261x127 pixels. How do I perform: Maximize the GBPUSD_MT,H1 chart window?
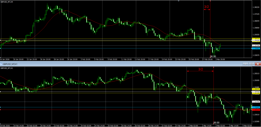pos(251,64)
